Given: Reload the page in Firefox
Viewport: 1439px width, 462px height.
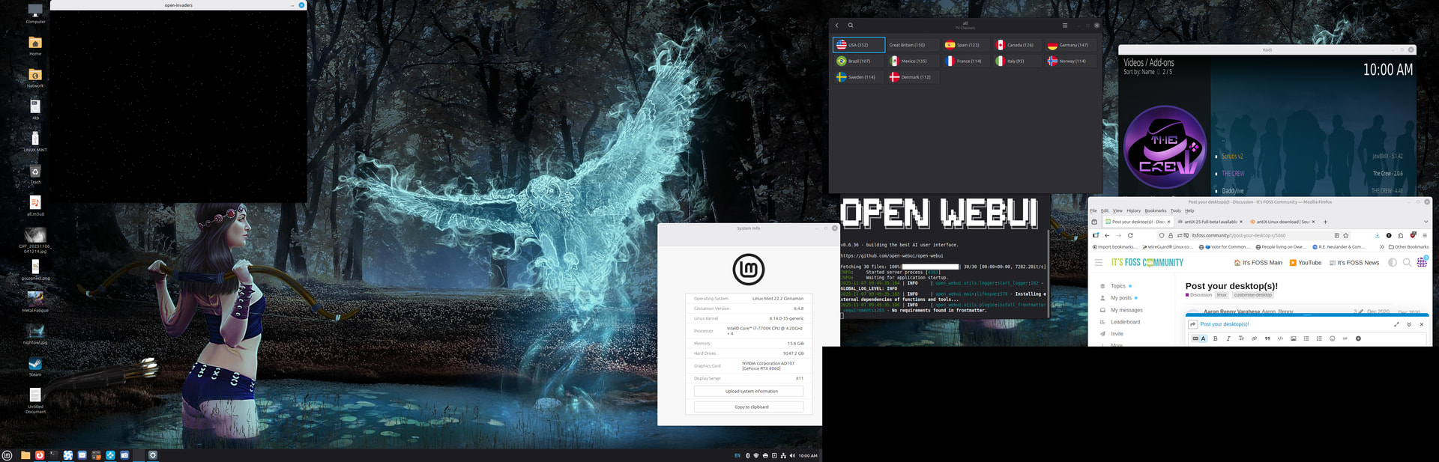Looking at the screenshot, I should pos(1130,235).
